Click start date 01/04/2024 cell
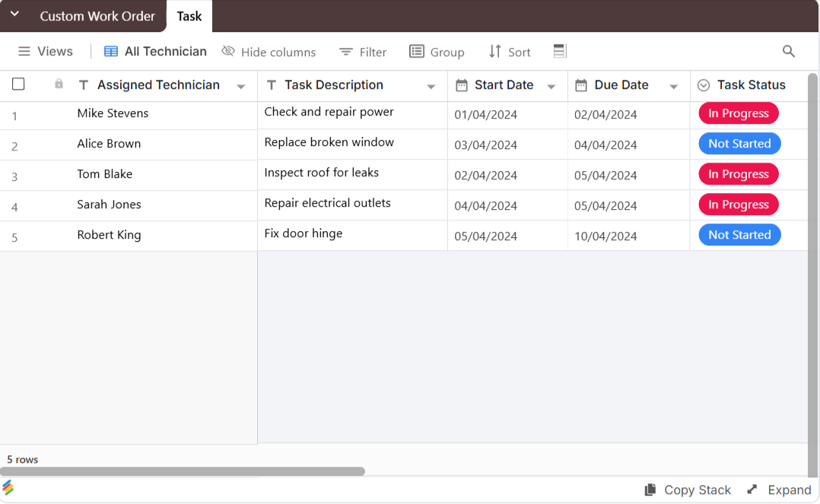Screen dimensions: 820x504 [x=508, y=115]
